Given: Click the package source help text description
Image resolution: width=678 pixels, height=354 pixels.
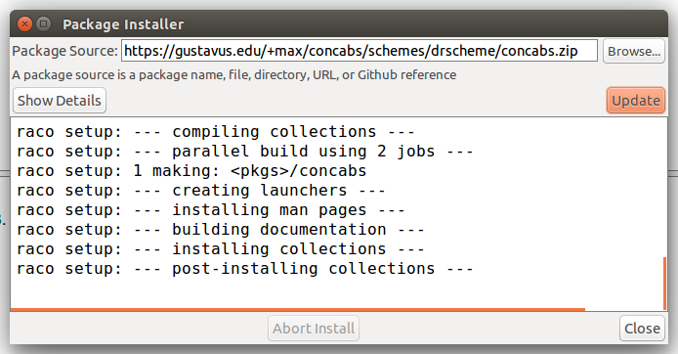Looking at the screenshot, I should 233,75.
